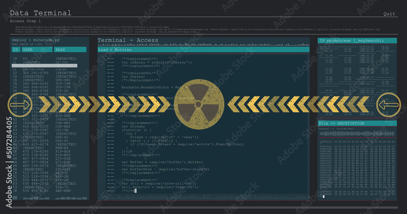Click the line util.4nherits = require('inherits');
This screenshot has height=214, width=407.
(160, 187)
